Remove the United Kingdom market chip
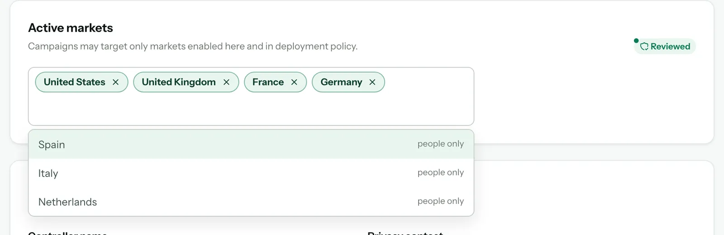 (226, 82)
